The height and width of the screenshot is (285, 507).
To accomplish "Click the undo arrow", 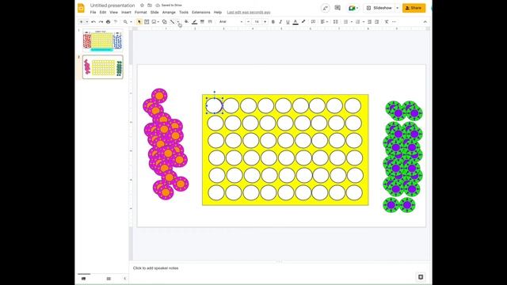I will (x=93, y=21).
